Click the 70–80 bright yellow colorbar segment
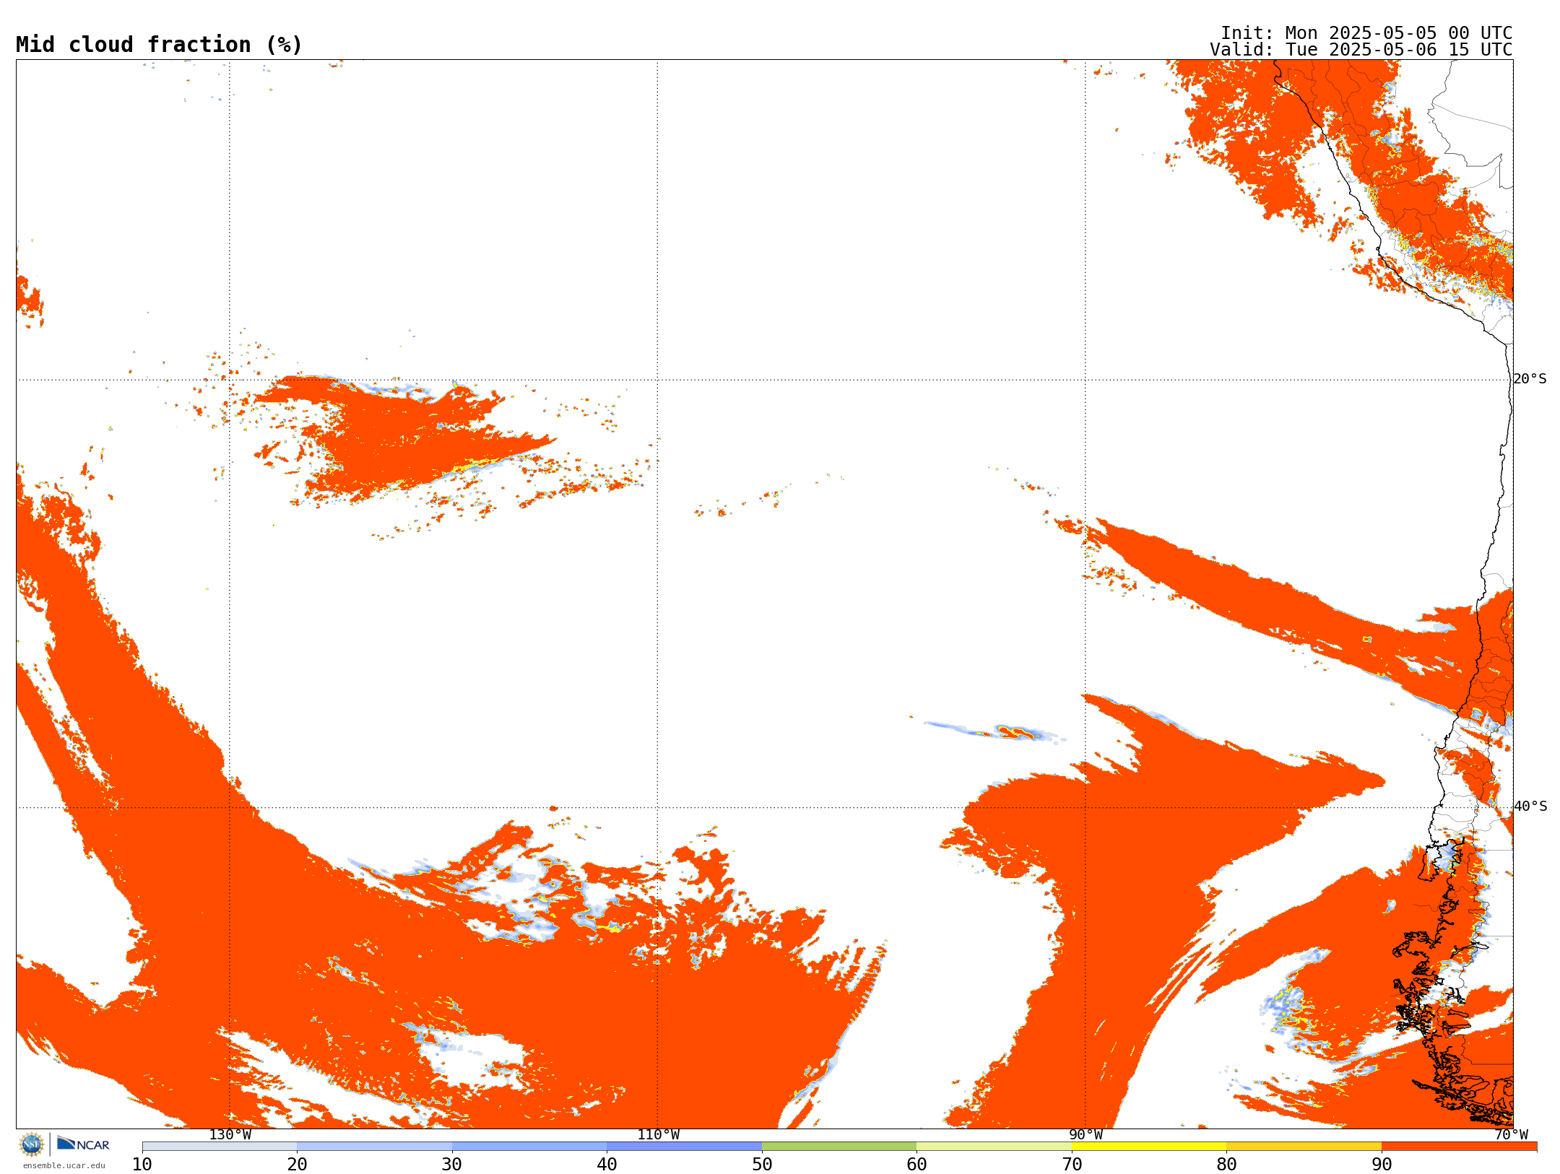 coord(1149,1147)
